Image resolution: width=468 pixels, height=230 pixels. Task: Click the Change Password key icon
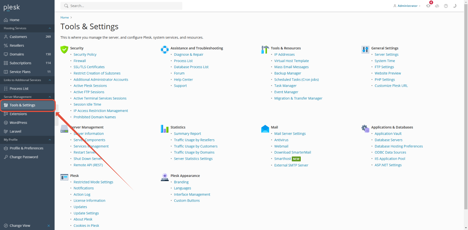(6, 157)
